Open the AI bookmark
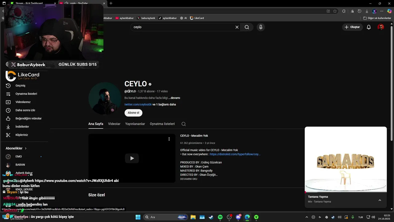Viewport: 394px width, 222px height. (x=183, y=18)
